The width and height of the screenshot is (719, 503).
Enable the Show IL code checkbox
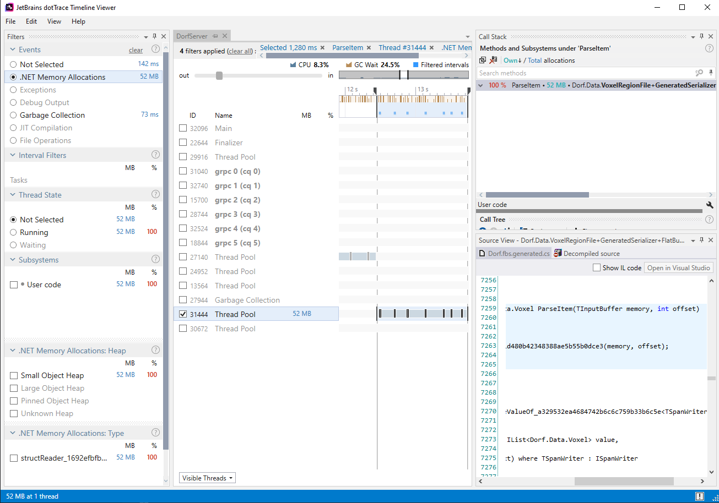[x=597, y=268]
